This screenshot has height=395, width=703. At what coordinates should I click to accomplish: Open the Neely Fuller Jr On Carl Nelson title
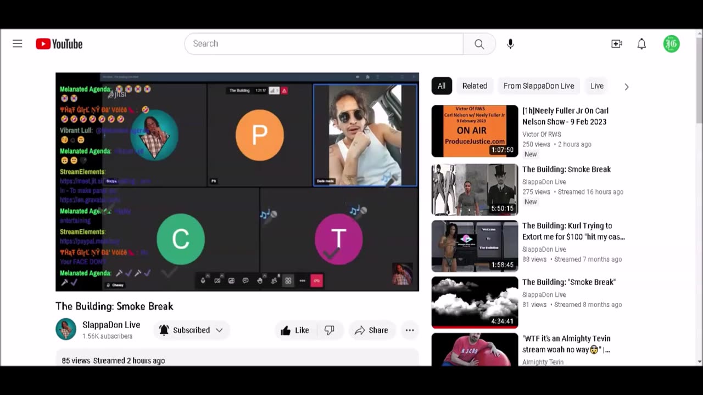(565, 116)
